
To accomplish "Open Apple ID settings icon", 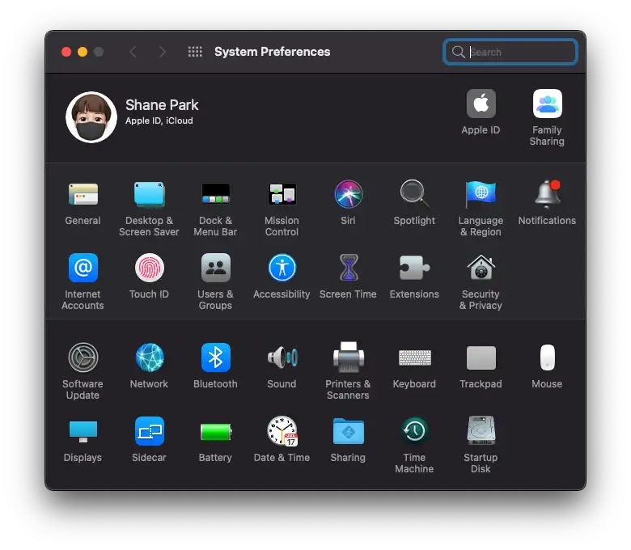I will pos(481,104).
